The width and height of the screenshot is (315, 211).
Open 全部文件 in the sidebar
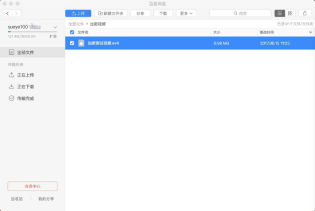[32, 52]
